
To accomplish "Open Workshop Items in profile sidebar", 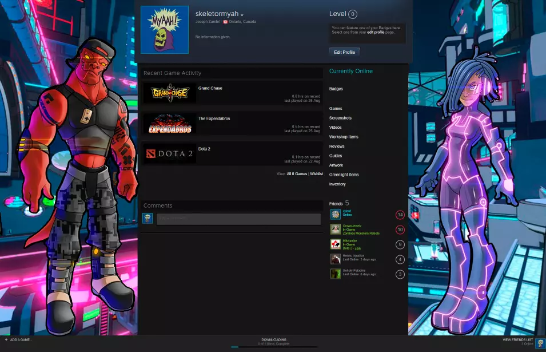I will click(344, 137).
